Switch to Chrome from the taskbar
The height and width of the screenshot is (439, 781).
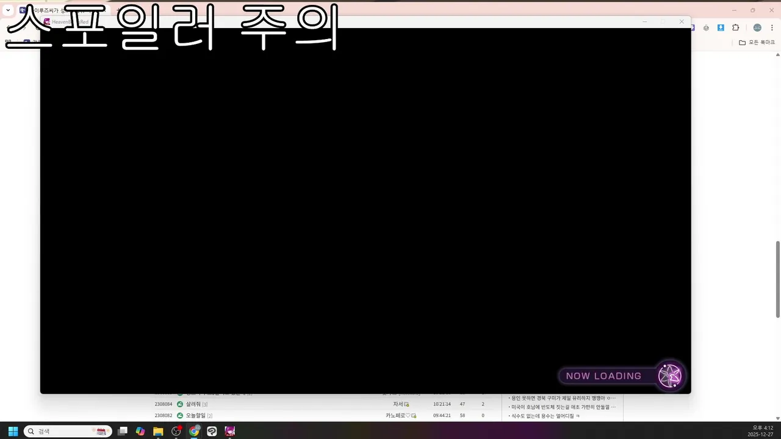click(194, 431)
